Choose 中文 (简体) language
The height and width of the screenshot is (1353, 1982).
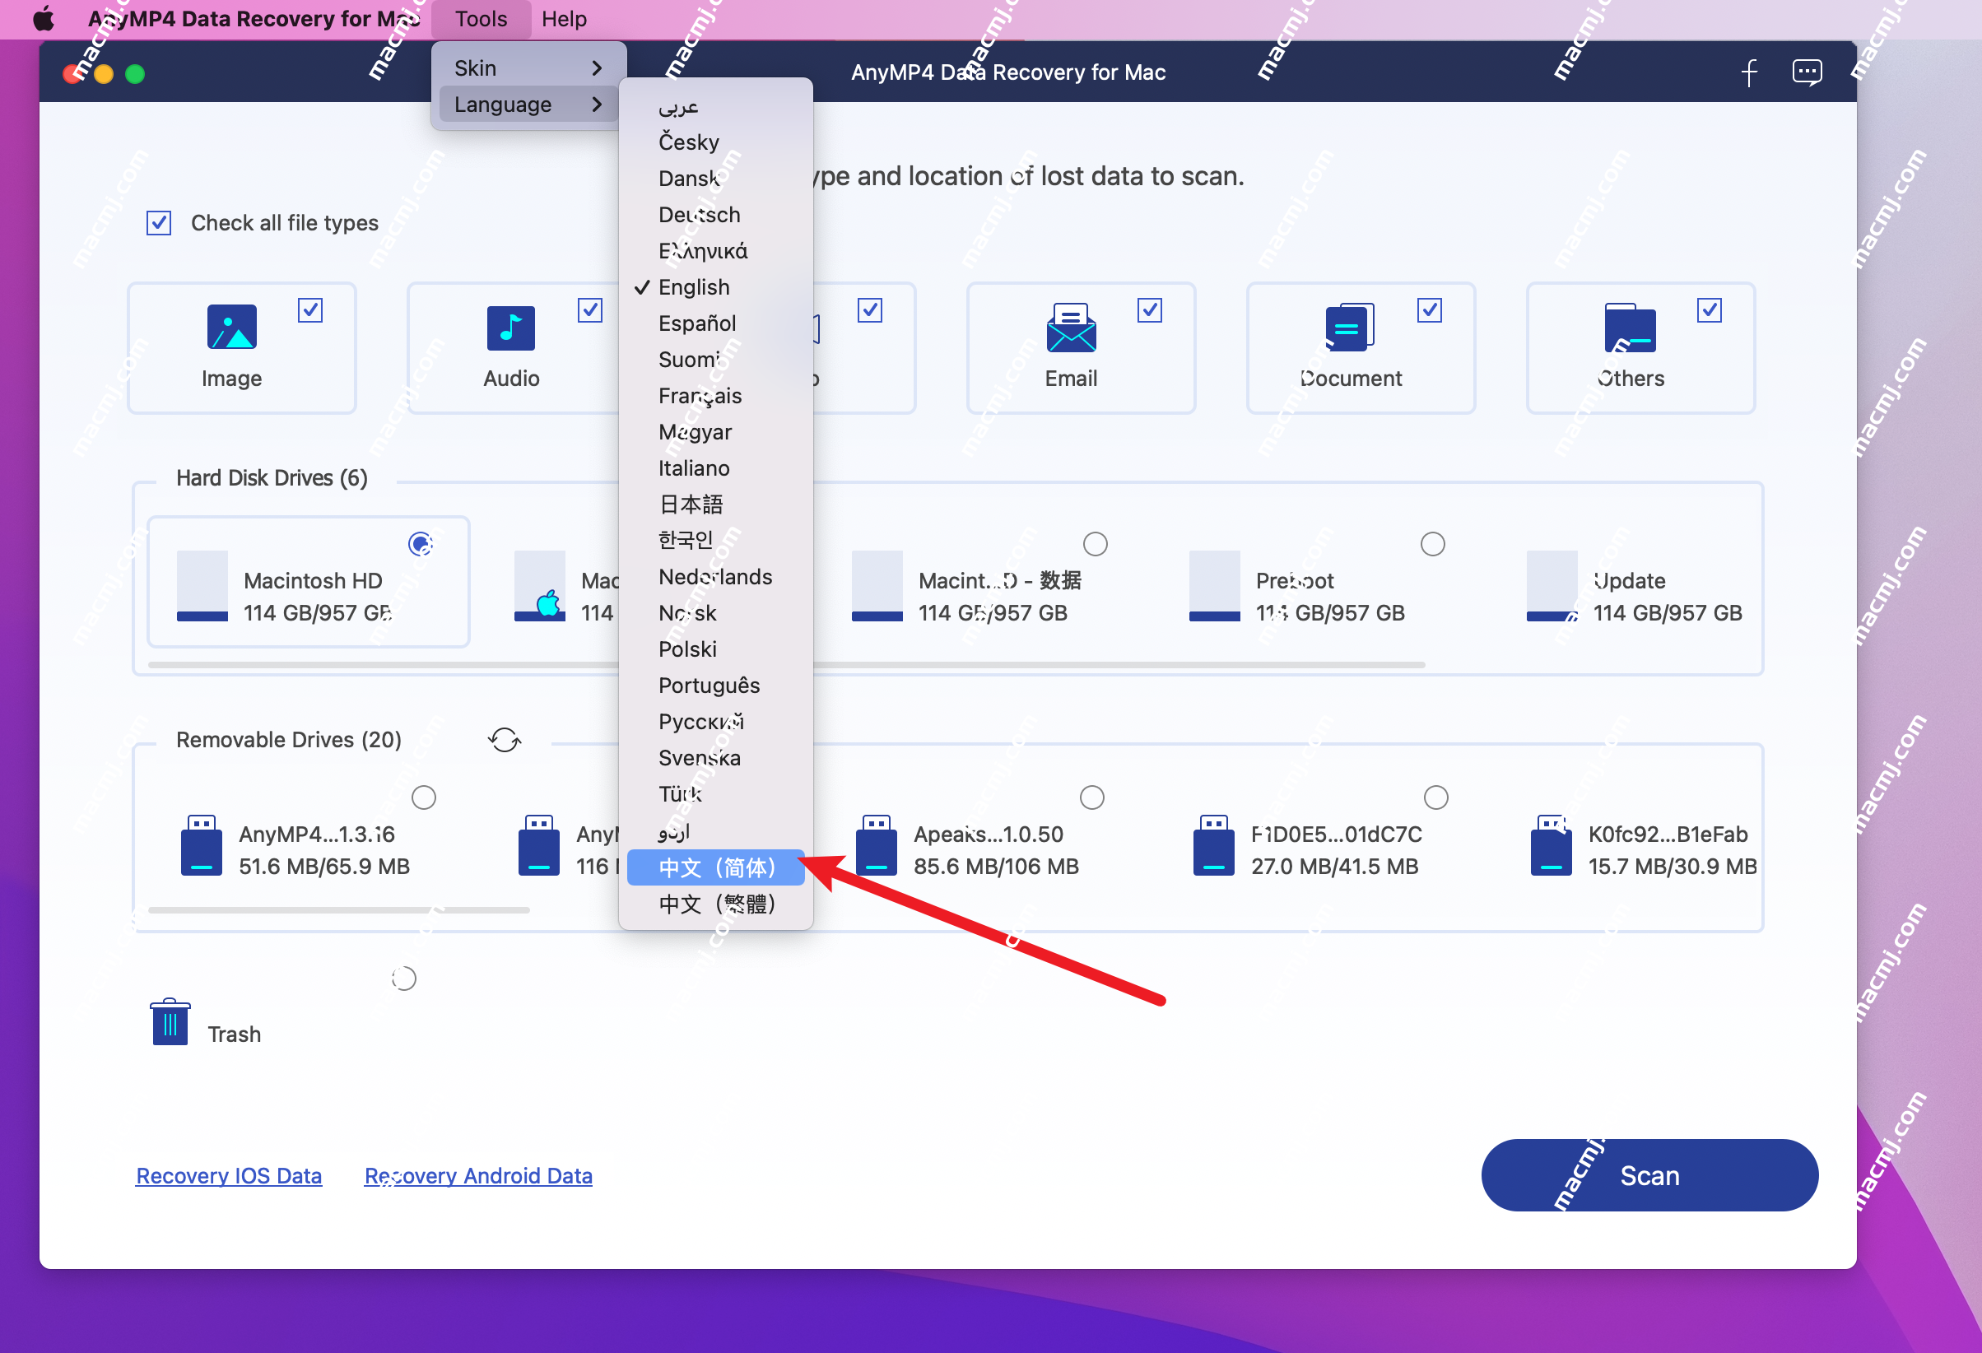click(715, 867)
